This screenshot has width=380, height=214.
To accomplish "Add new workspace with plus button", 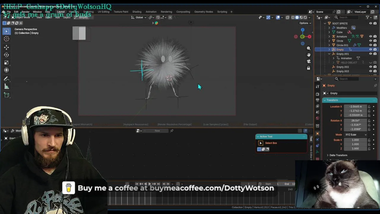I will click(232, 12).
